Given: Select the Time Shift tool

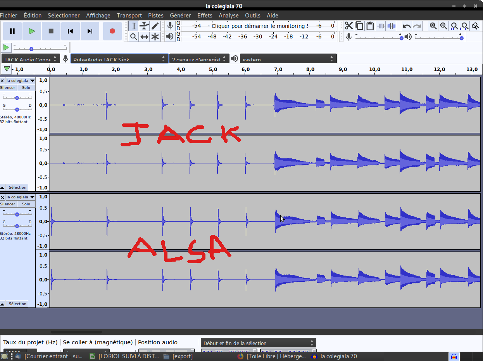Looking at the screenshot, I should pos(144,37).
